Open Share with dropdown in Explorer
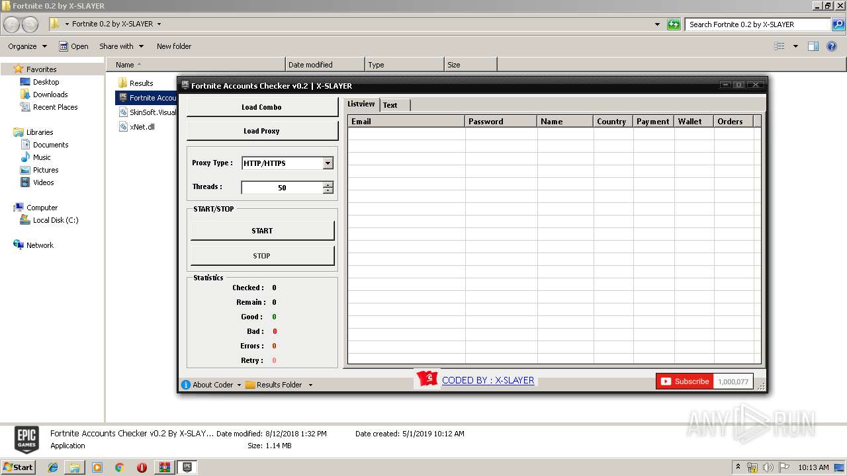The image size is (847, 476). point(121,46)
